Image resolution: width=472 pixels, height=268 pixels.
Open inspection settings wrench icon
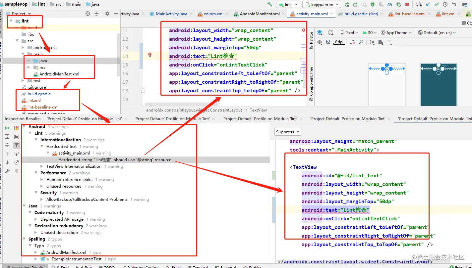(7, 171)
